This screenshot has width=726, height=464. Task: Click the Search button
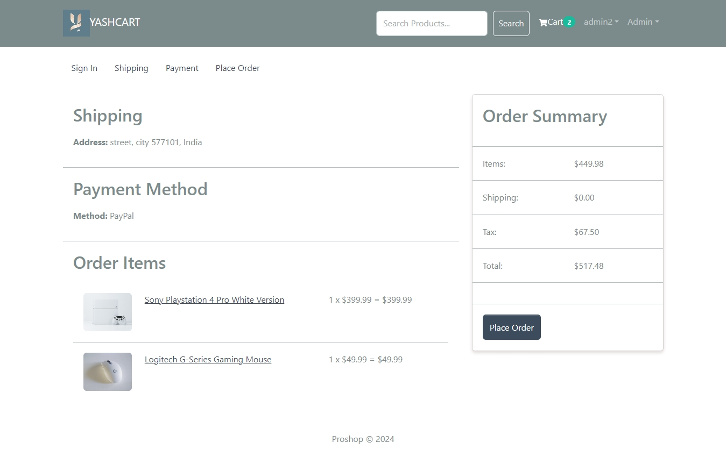point(511,23)
